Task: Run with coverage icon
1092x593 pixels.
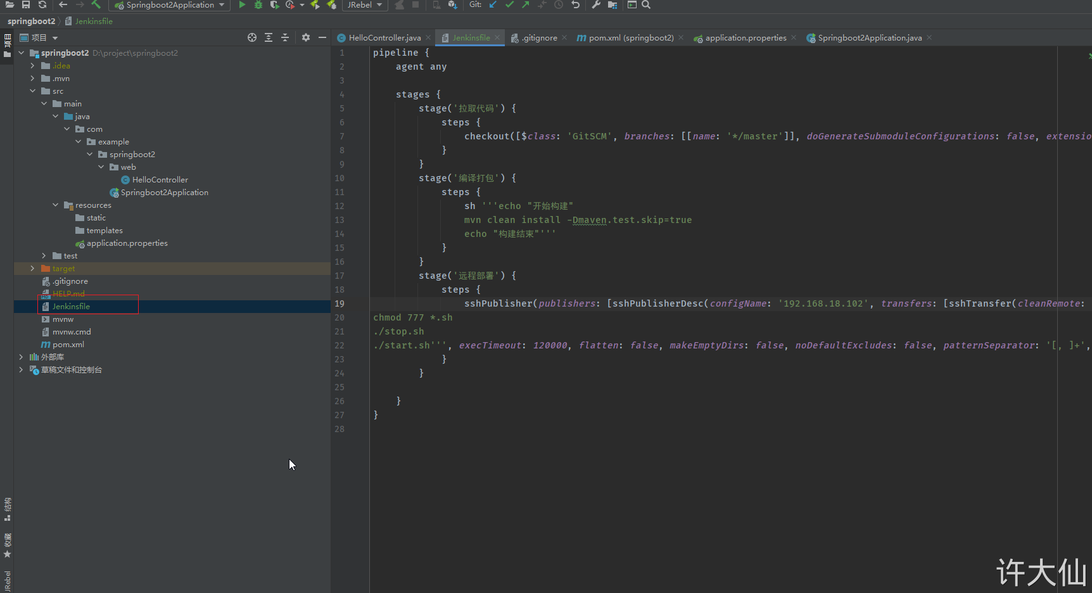Action: coord(274,4)
